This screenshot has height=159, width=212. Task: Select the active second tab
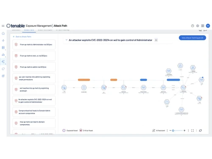pyautogui.click(x=29, y=30)
